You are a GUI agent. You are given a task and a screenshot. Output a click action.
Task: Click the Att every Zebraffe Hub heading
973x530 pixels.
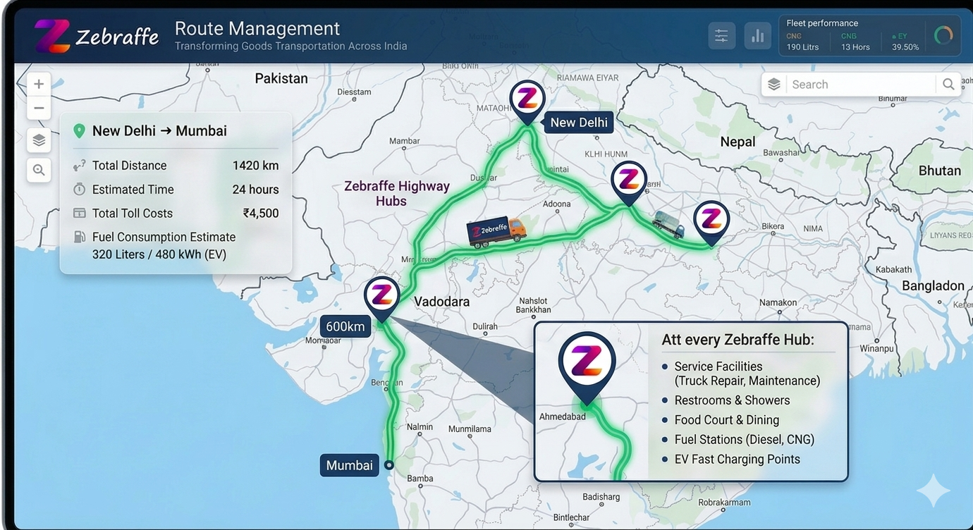[x=738, y=340]
